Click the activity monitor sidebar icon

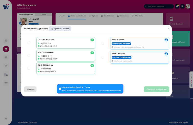click(x=6, y=41)
